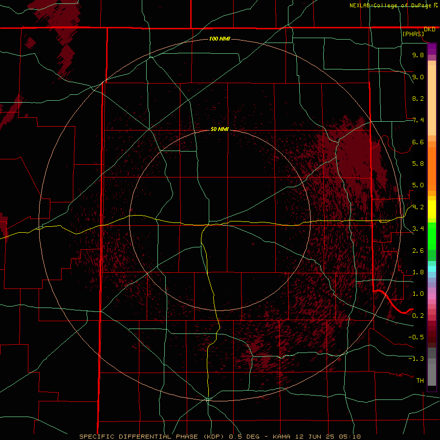
Task: Click the 3.4 scale value
Action: click(418, 229)
